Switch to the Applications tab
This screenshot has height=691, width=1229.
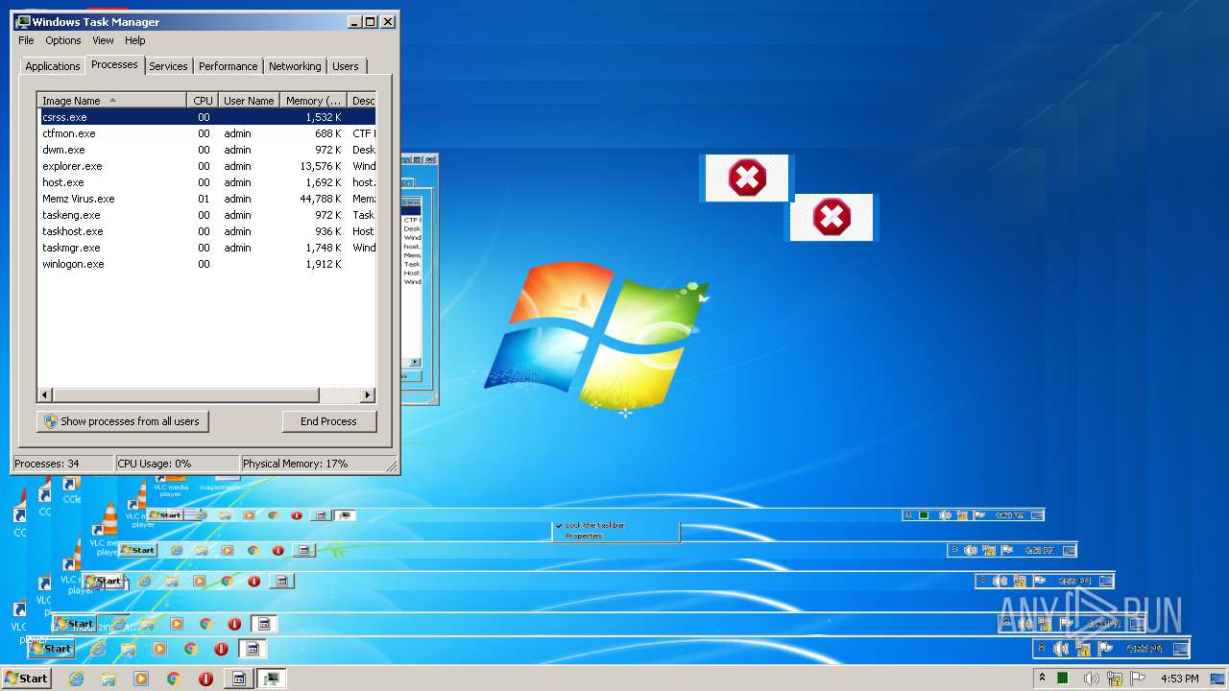click(53, 66)
